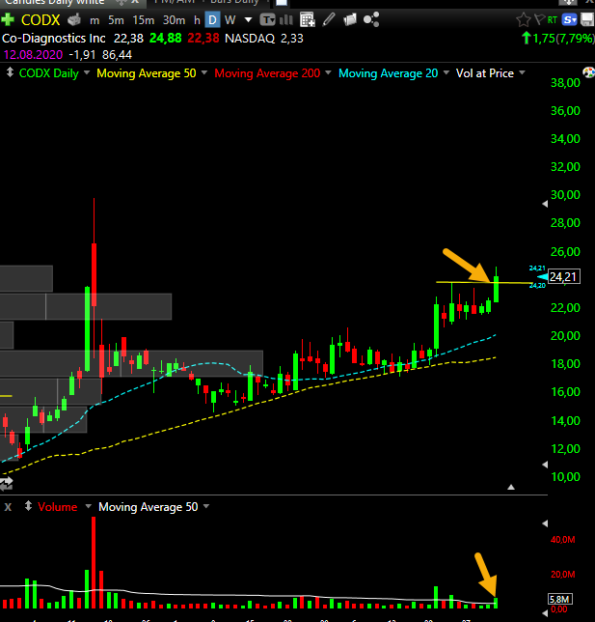This screenshot has width=595, height=622.
Task: Open Moving Average 200 dropdown
Action: pos(328,72)
